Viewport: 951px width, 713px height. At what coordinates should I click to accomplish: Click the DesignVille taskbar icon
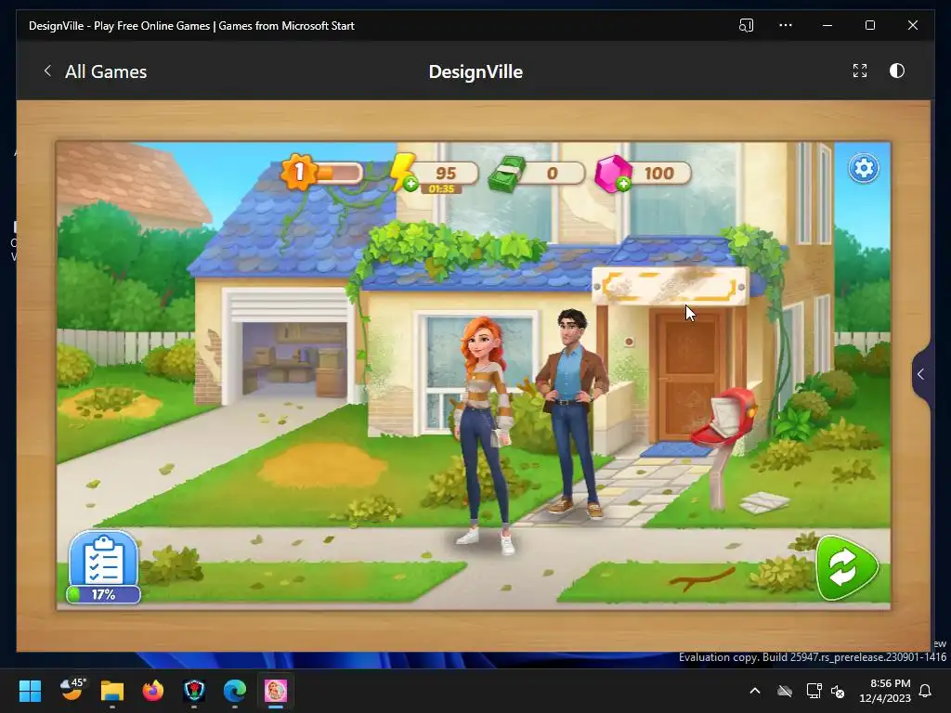(275, 691)
